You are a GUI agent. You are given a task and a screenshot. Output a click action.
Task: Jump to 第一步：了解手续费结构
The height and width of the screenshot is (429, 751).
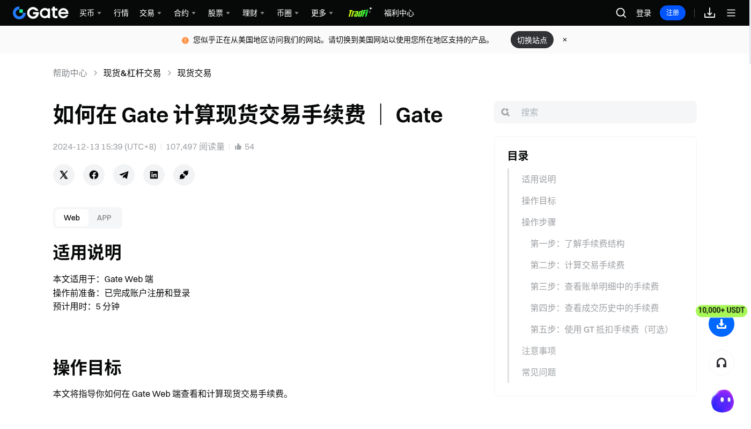pos(577,243)
